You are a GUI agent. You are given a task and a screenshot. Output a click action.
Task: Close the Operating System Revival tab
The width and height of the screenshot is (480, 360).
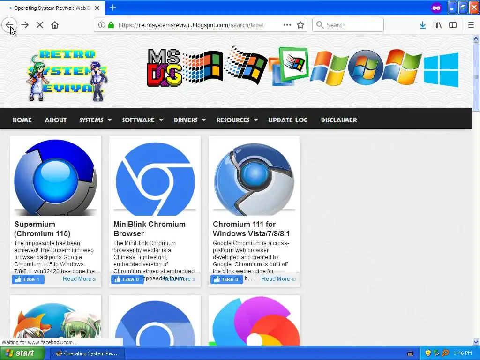(x=97, y=8)
